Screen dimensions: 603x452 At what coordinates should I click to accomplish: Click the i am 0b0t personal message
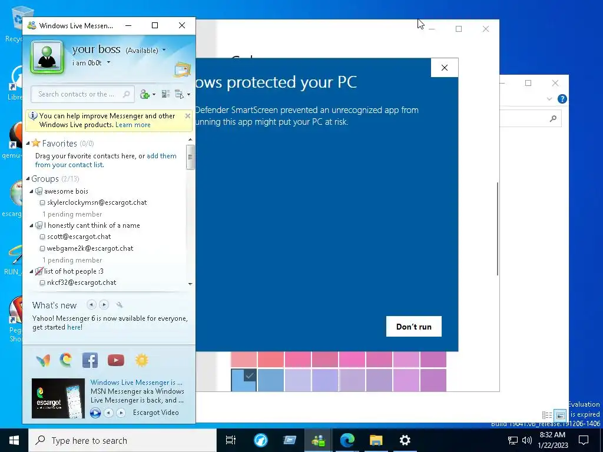[87, 62]
